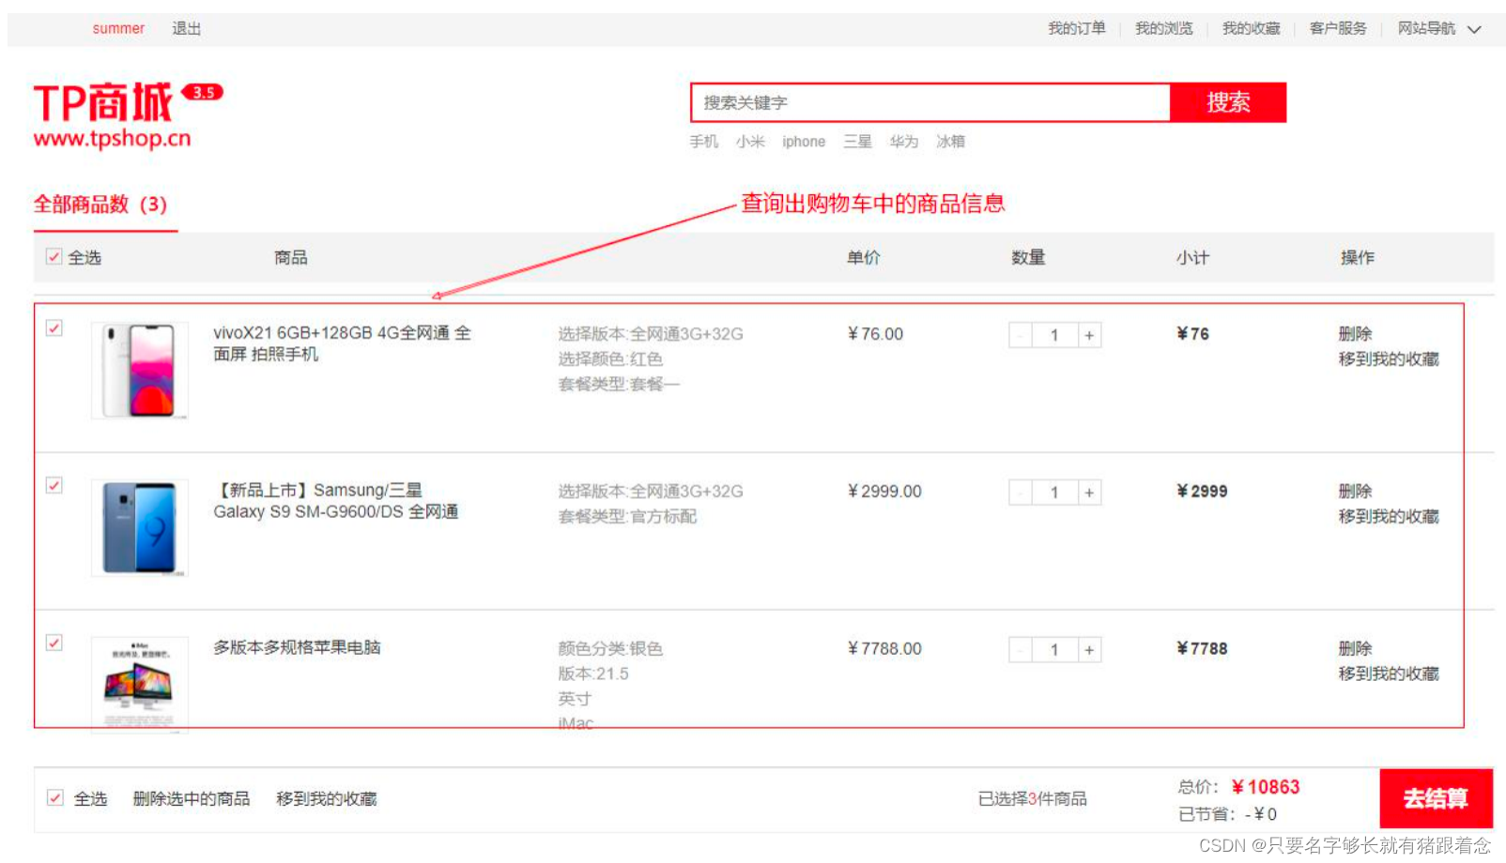Move vivoX21 to 我的收藏
The image size is (1506, 863).
click(1389, 359)
